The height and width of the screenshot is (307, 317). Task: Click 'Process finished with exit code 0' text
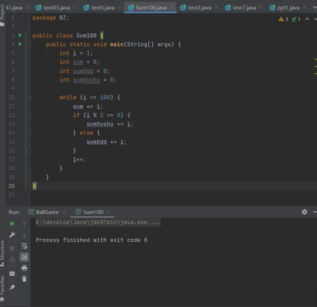click(91, 240)
